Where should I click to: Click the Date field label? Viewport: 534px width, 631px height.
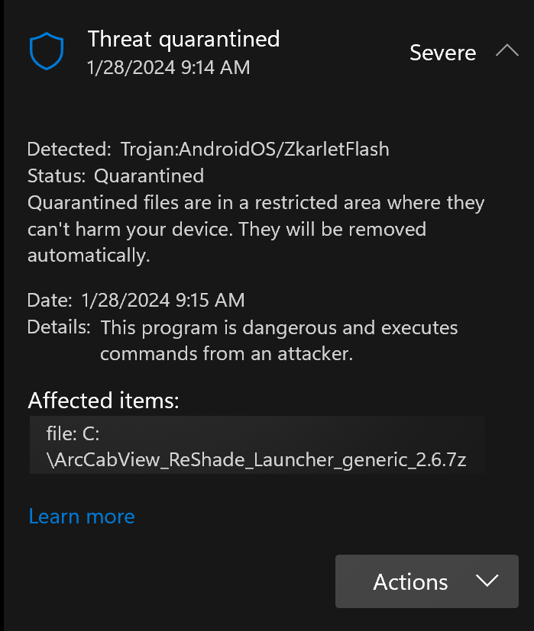[50, 300]
